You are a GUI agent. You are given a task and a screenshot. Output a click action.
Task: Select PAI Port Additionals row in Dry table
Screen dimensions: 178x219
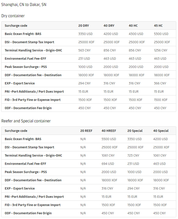pos(89,91)
